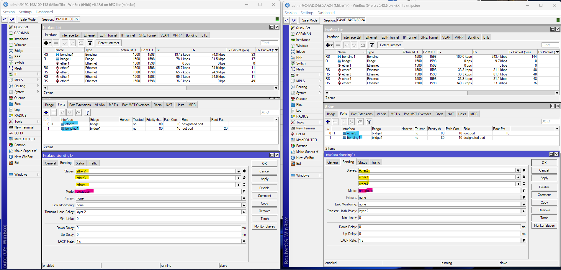Click Copy in left bonding dialog
This screenshot has width=561, height=270.
click(x=264, y=203)
